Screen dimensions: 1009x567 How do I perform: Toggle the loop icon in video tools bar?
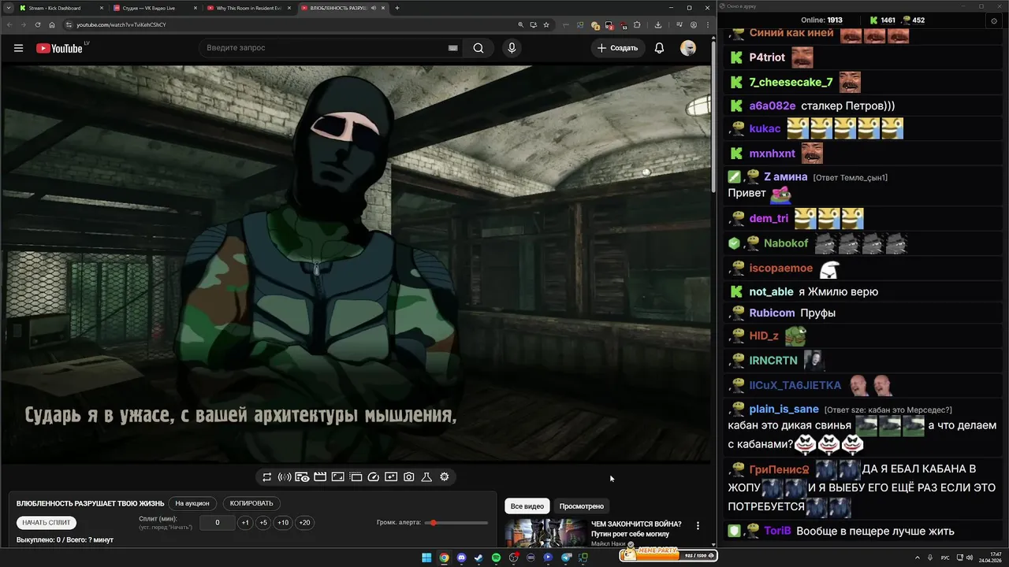click(x=267, y=477)
